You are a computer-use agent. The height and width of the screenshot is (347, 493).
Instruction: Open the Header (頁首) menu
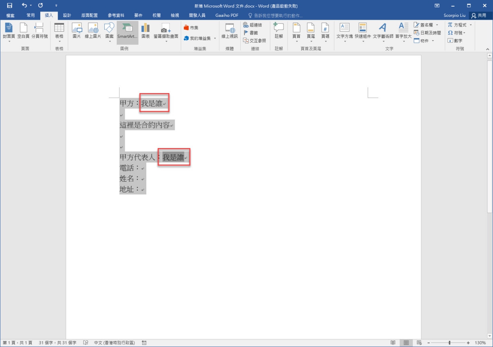click(296, 32)
